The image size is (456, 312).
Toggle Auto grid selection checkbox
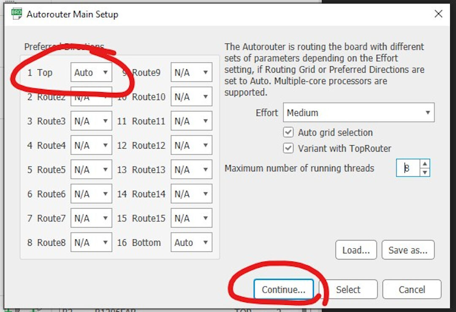288,133
